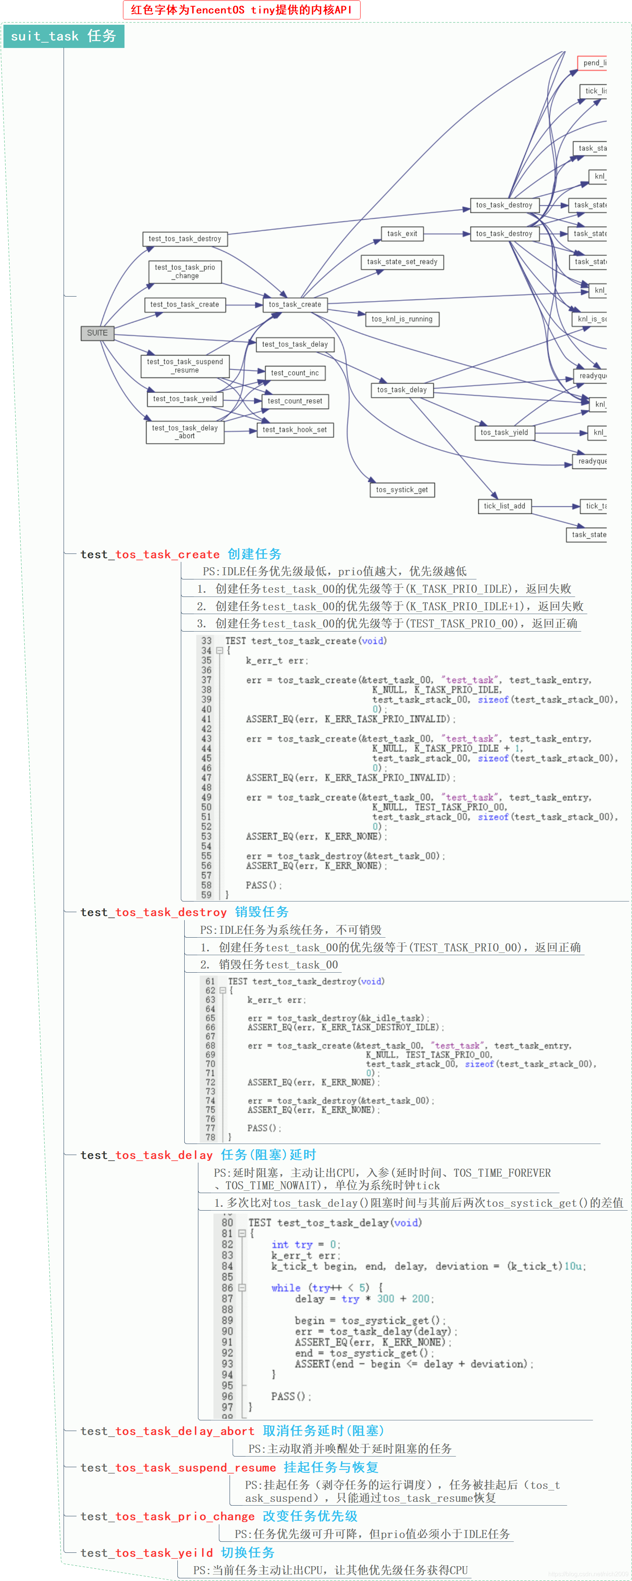The image size is (632, 1581).
Task: Click create-task step 3 ending with 返回正确
Action: click(x=387, y=624)
